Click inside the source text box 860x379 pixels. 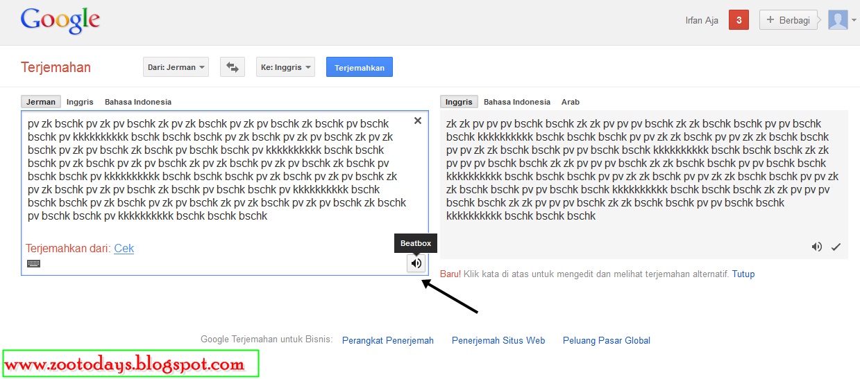225,193
